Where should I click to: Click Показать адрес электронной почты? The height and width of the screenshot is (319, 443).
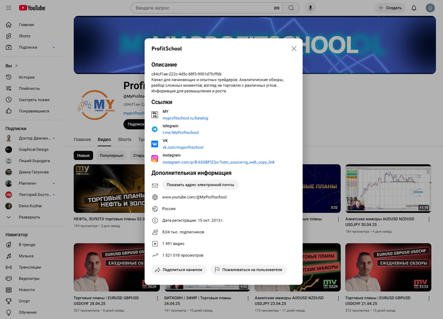pos(200,185)
